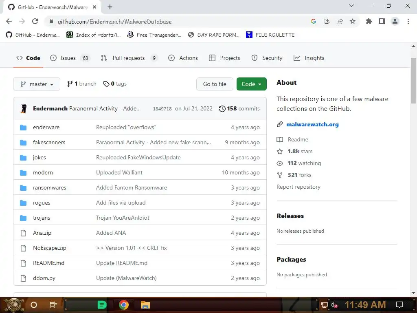This screenshot has height=313, width=417.
Task: Go back using browser back arrow
Action: coord(9,21)
